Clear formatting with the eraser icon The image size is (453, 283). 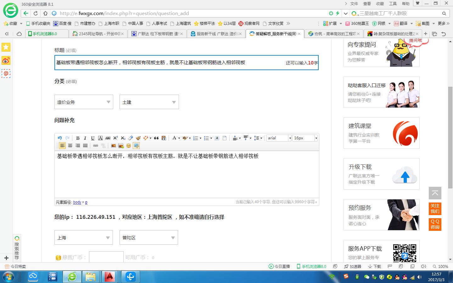pyautogui.click(x=131, y=138)
